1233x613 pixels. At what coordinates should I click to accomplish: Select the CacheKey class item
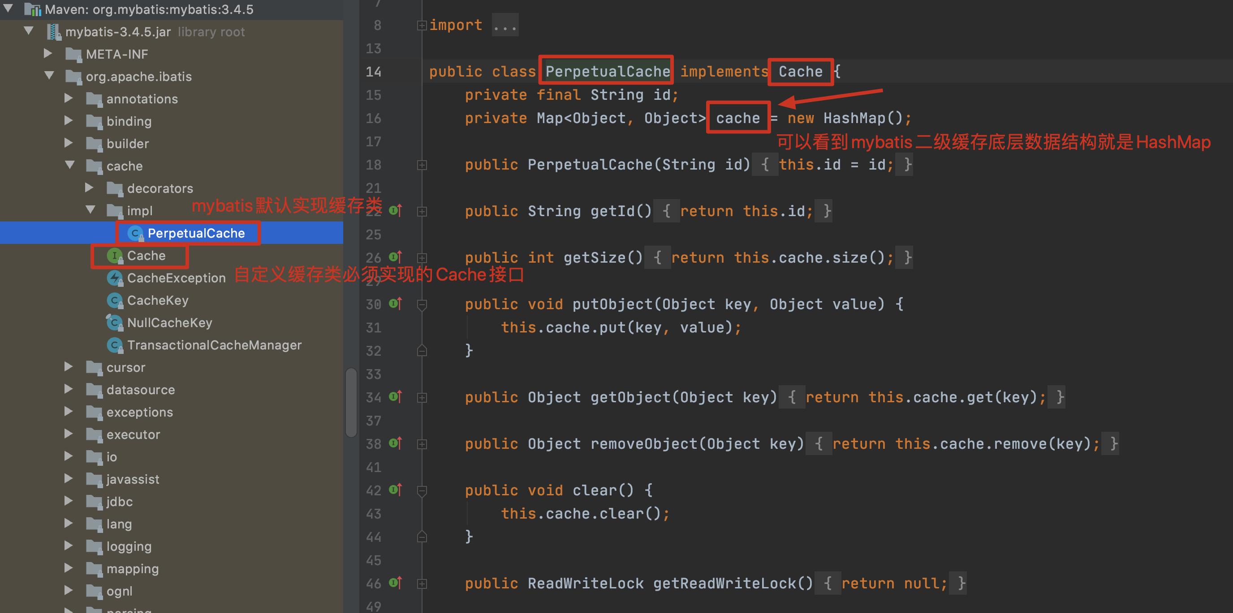tap(157, 300)
